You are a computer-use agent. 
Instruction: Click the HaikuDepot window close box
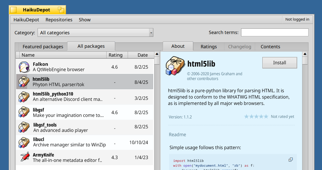(x=13, y=10)
